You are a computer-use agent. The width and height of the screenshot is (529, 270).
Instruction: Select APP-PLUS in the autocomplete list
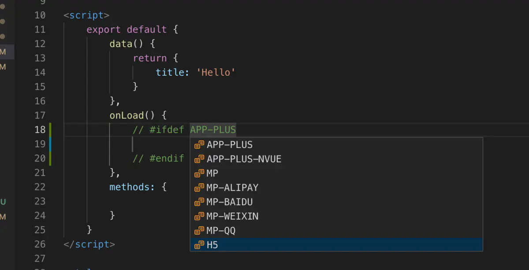point(336,144)
